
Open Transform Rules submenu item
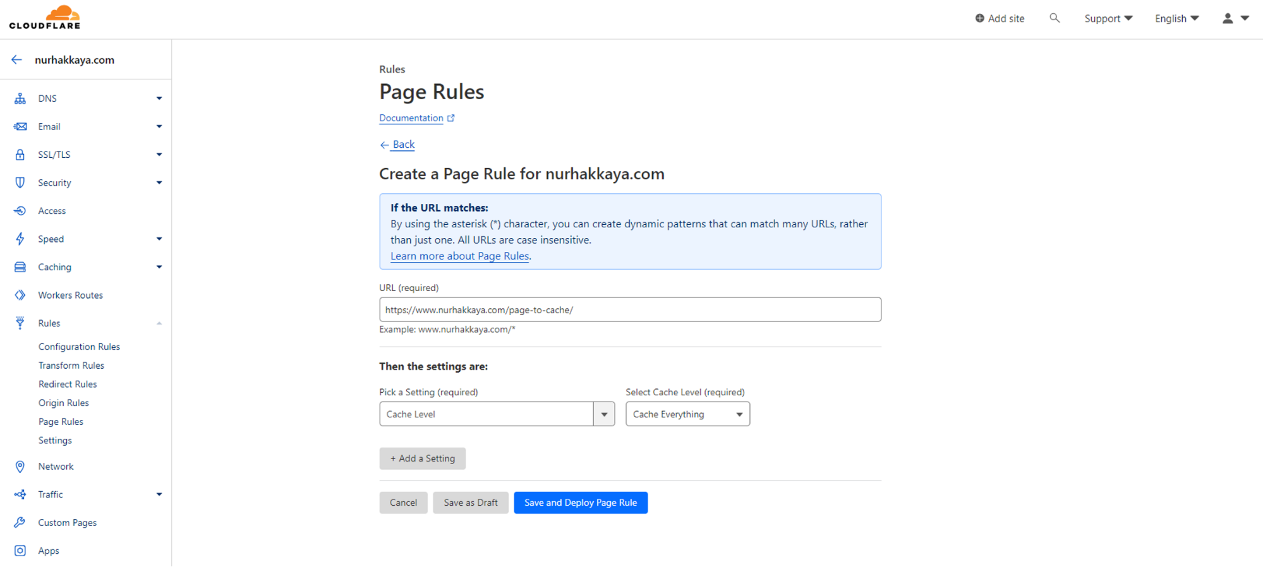coord(71,366)
